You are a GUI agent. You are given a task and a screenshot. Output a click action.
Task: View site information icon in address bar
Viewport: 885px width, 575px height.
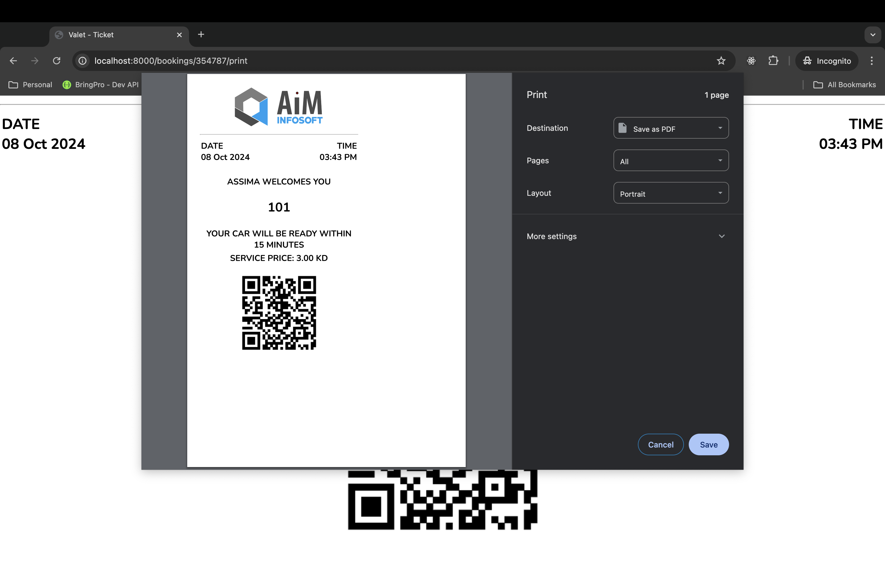click(83, 60)
